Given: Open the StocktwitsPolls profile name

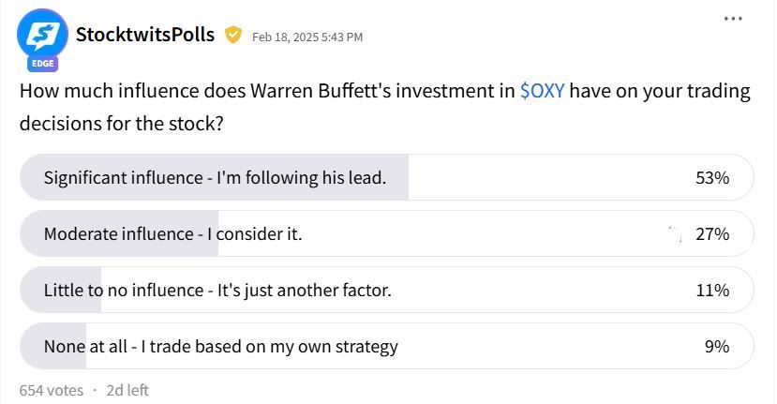Looking at the screenshot, I should point(145,35).
